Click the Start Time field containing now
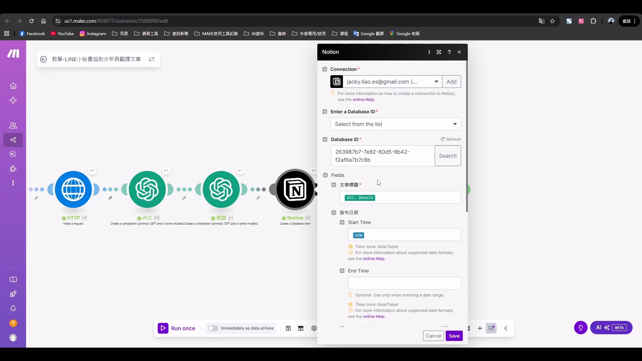The width and height of the screenshot is (642, 361). (404, 235)
